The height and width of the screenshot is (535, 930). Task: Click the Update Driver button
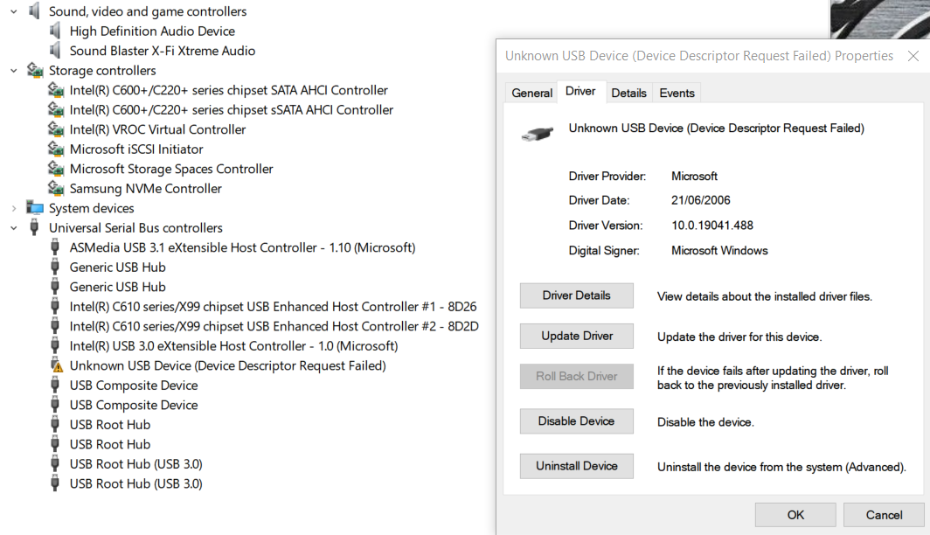pyautogui.click(x=577, y=336)
